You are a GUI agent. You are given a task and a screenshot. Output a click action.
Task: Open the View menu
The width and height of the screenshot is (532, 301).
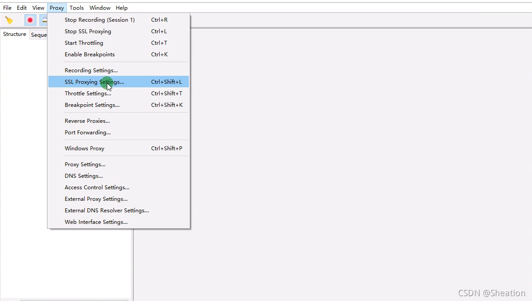point(38,8)
